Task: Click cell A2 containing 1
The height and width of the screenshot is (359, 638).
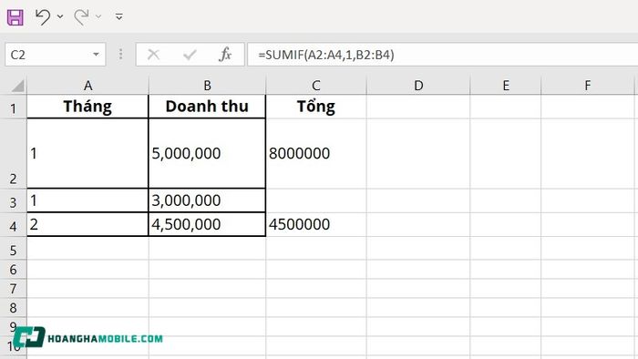Action: click(87, 154)
